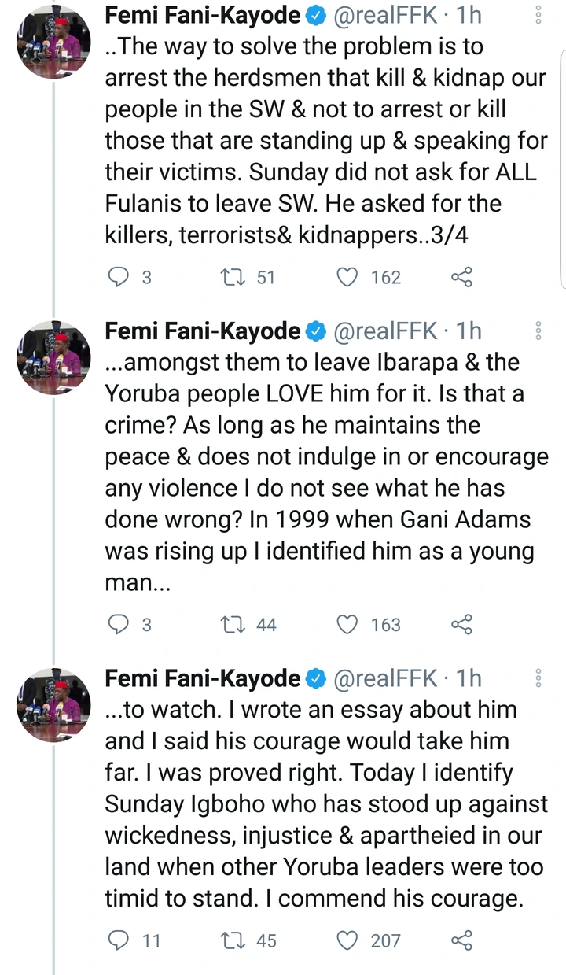This screenshot has width=566, height=975.
Task: Open Femi Fani-Kayode's name on first tweet
Action: (x=203, y=14)
